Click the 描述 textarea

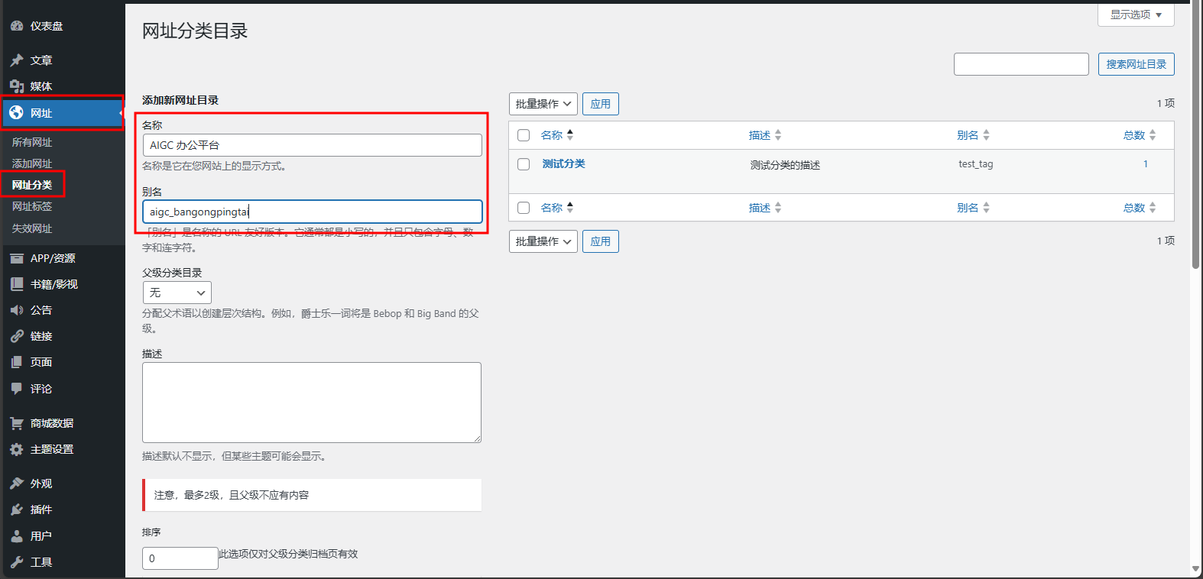point(312,403)
